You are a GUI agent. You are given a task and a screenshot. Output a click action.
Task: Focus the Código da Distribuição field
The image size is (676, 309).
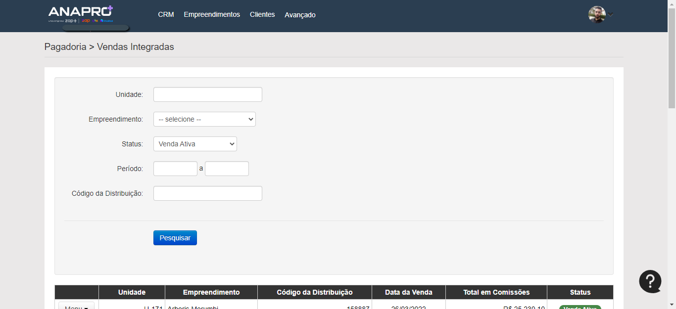click(207, 193)
